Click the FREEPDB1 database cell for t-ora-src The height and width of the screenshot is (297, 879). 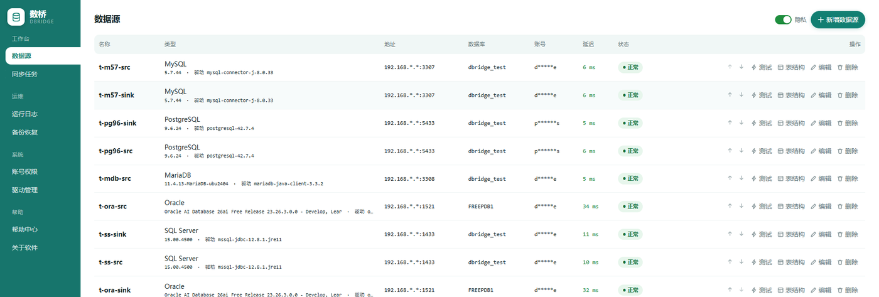[481, 207]
